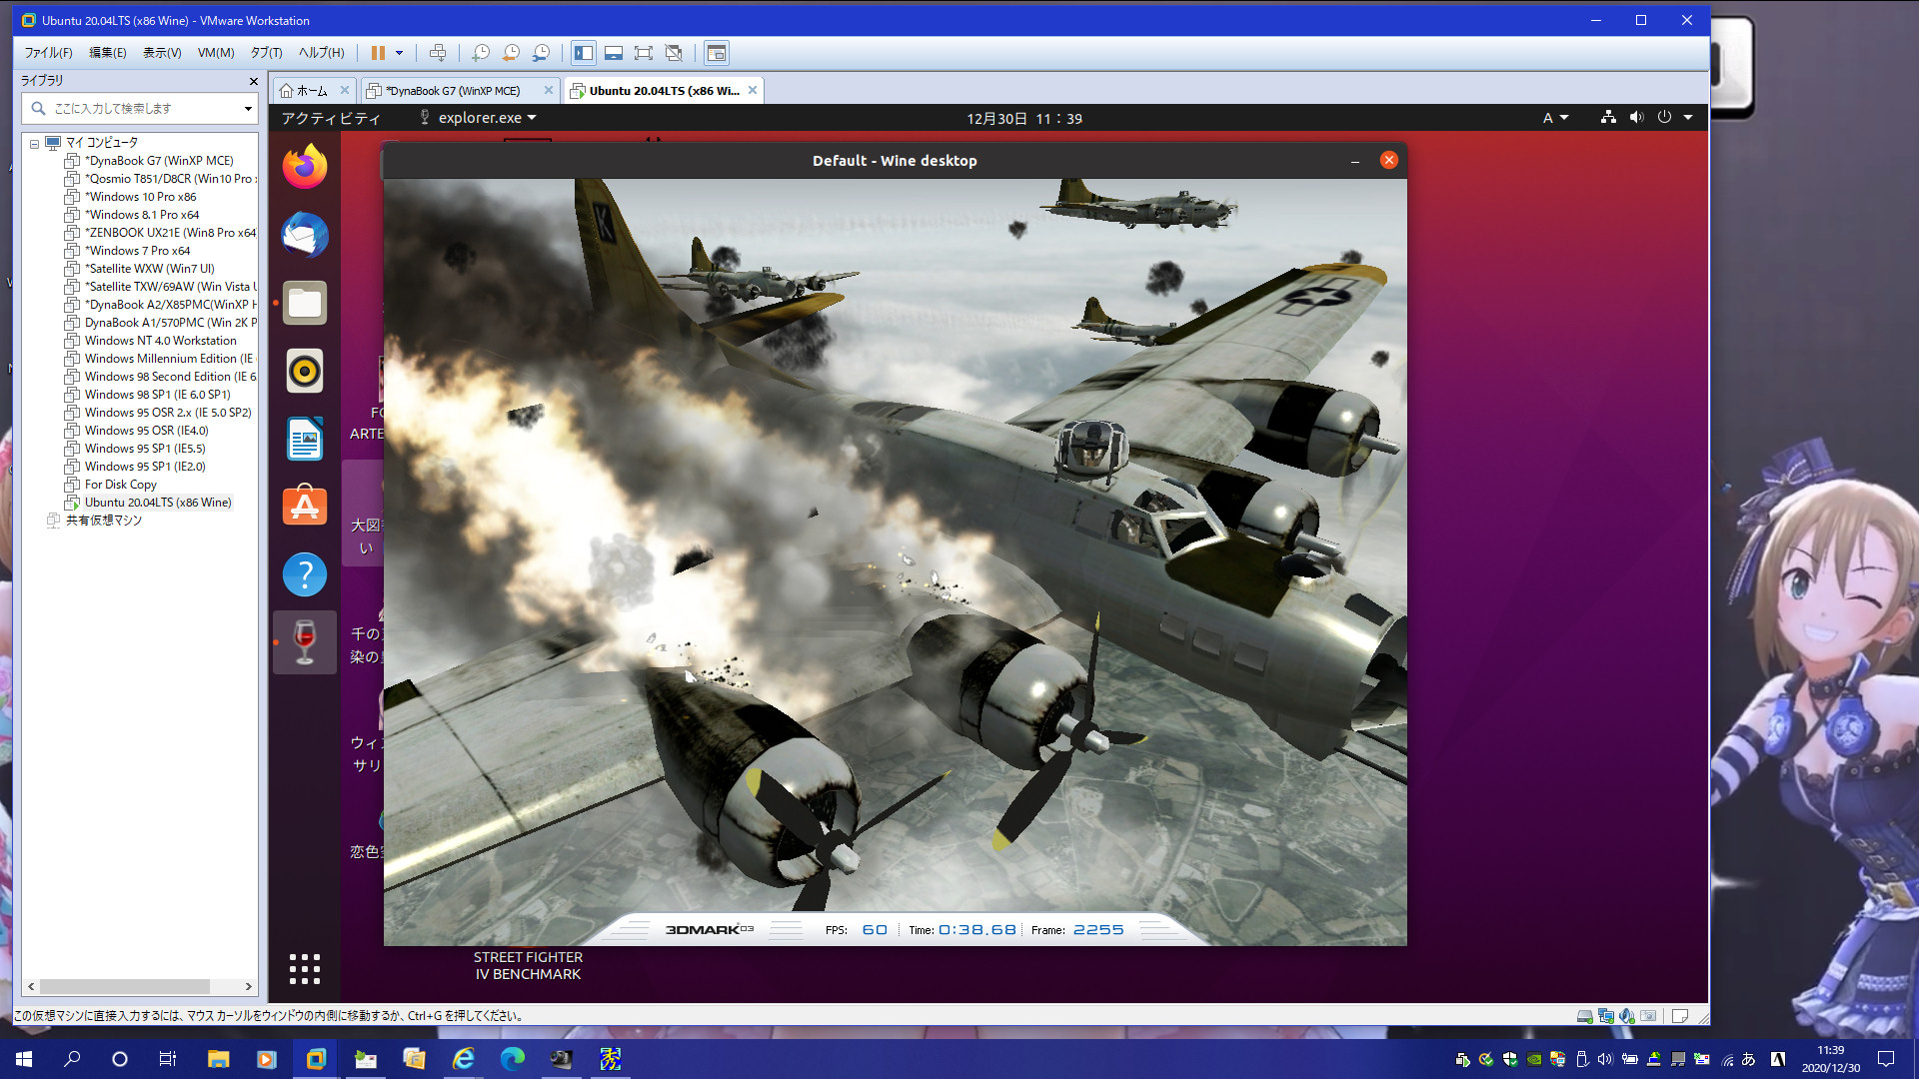Click the VMware sound card status icon
The height and width of the screenshot is (1079, 1919).
(1627, 1016)
